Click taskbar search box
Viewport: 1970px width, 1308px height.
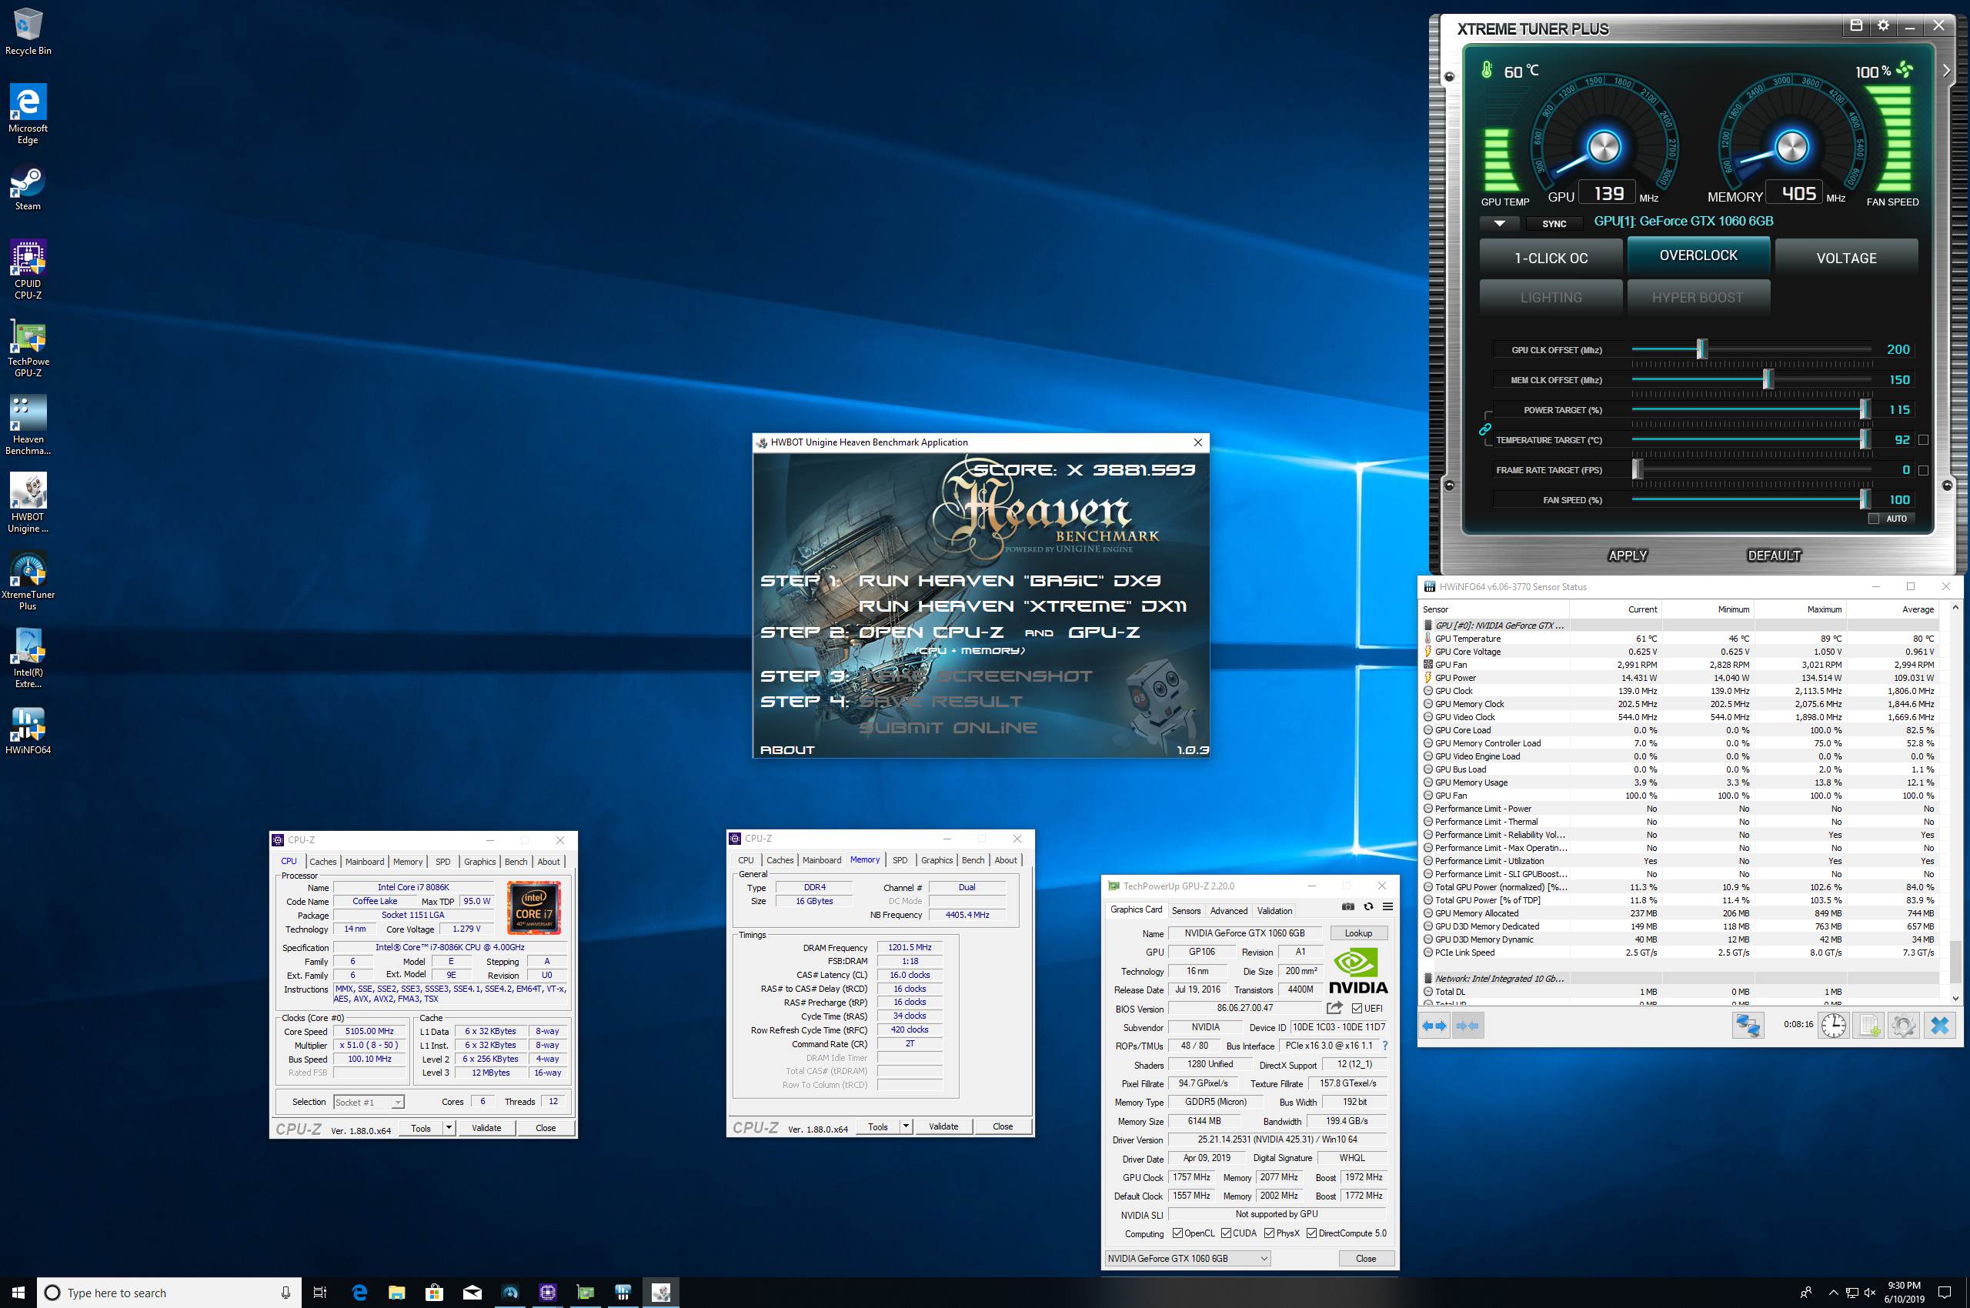(x=170, y=1292)
